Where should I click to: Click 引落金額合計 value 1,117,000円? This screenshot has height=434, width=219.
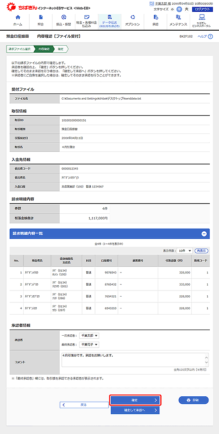98,218
